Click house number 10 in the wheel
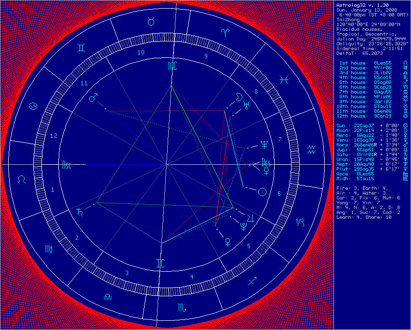 click(141, 53)
